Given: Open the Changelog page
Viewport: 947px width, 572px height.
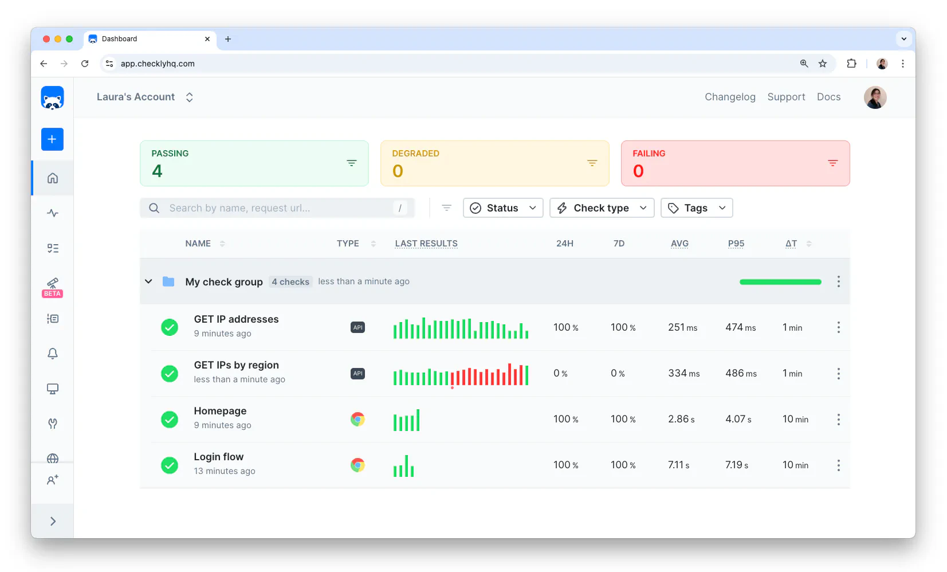Looking at the screenshot, I should (730, 97).
